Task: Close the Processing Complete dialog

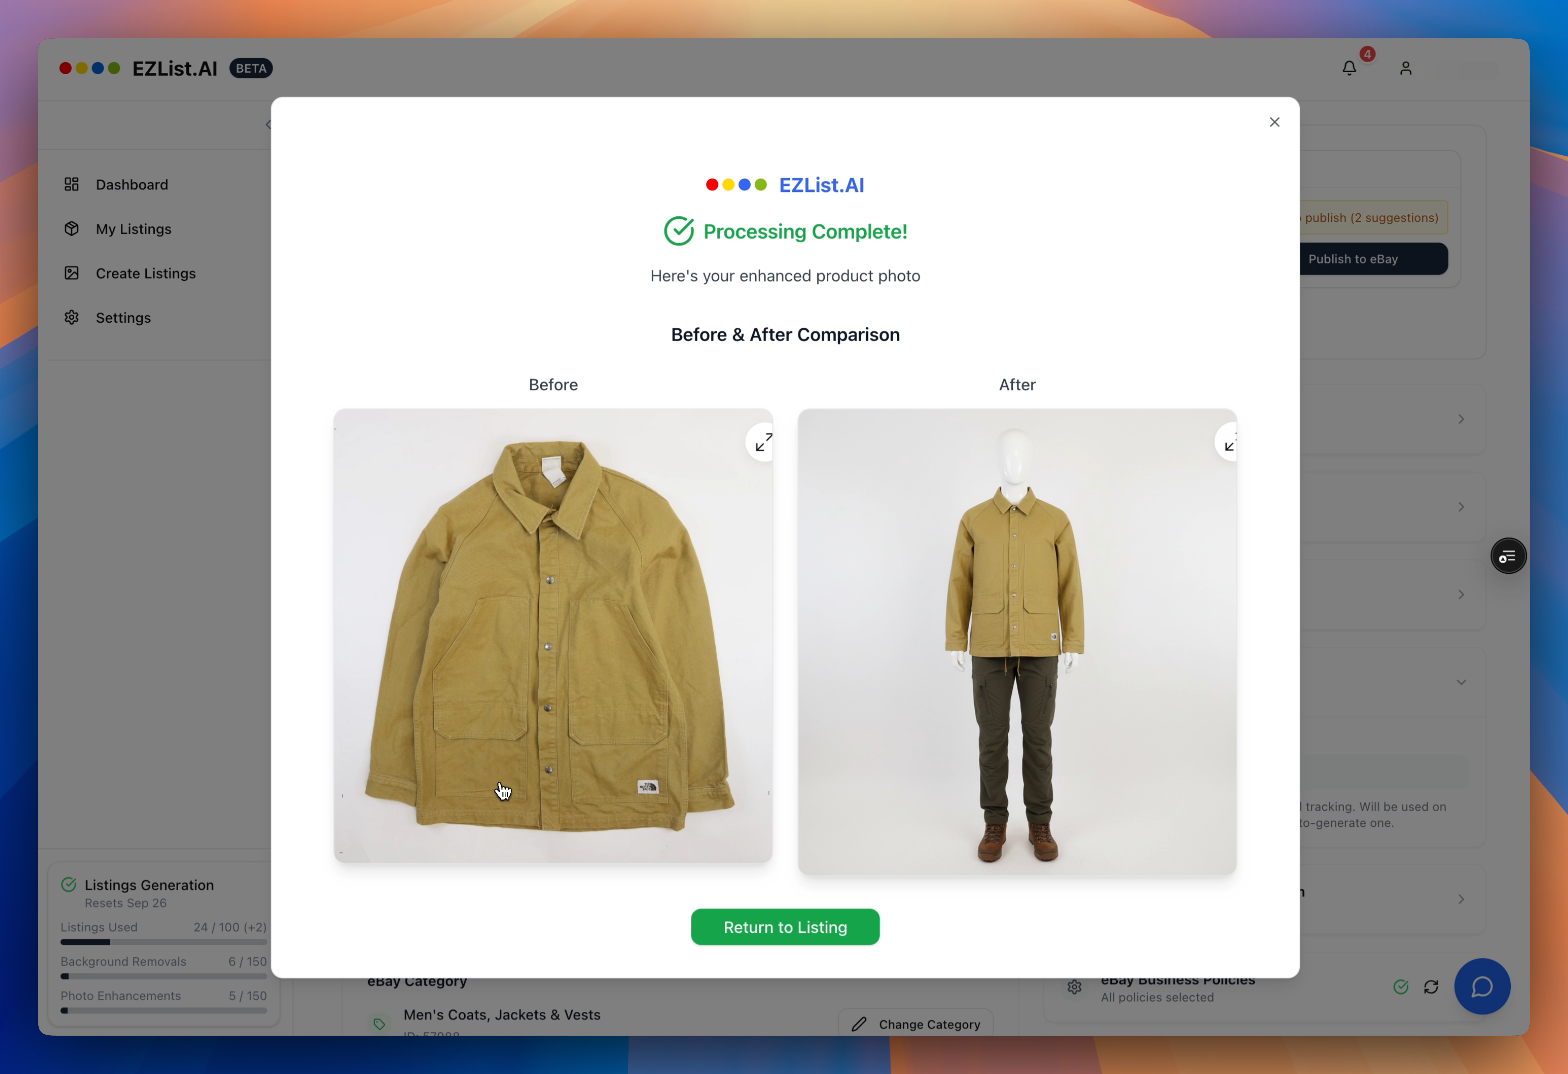Action: tap(1274, 122)
